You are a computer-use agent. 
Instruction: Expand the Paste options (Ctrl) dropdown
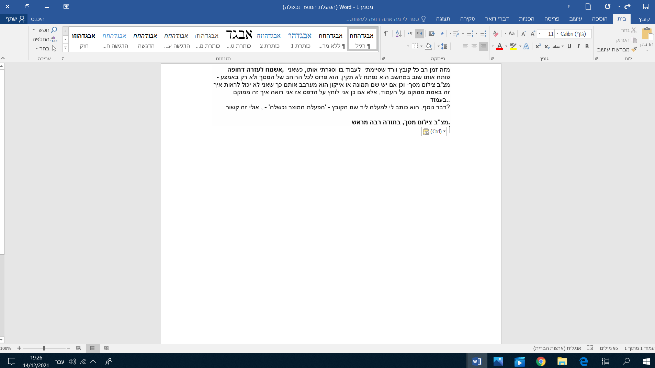[x=434, y=132]
